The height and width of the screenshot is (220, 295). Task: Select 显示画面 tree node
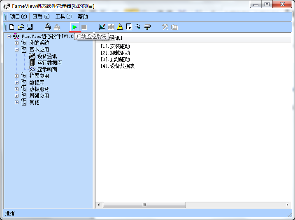pos(47,70)
